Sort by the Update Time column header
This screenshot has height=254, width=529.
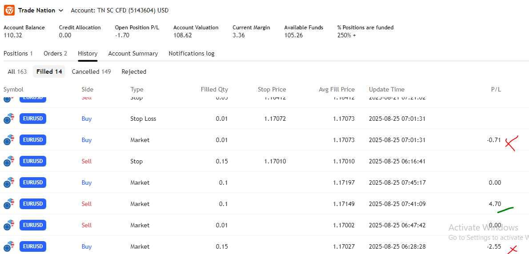pos(386,89)
